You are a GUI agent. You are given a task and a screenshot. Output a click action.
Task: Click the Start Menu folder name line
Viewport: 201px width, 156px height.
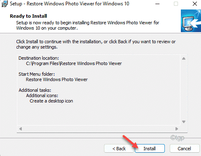57,79
